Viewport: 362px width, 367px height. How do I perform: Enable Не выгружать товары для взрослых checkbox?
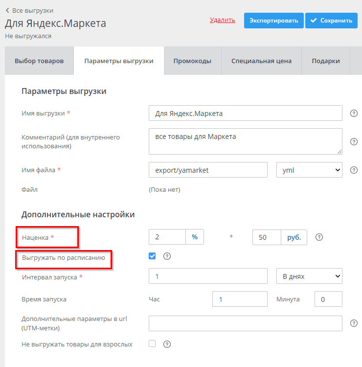click(152, 344)
